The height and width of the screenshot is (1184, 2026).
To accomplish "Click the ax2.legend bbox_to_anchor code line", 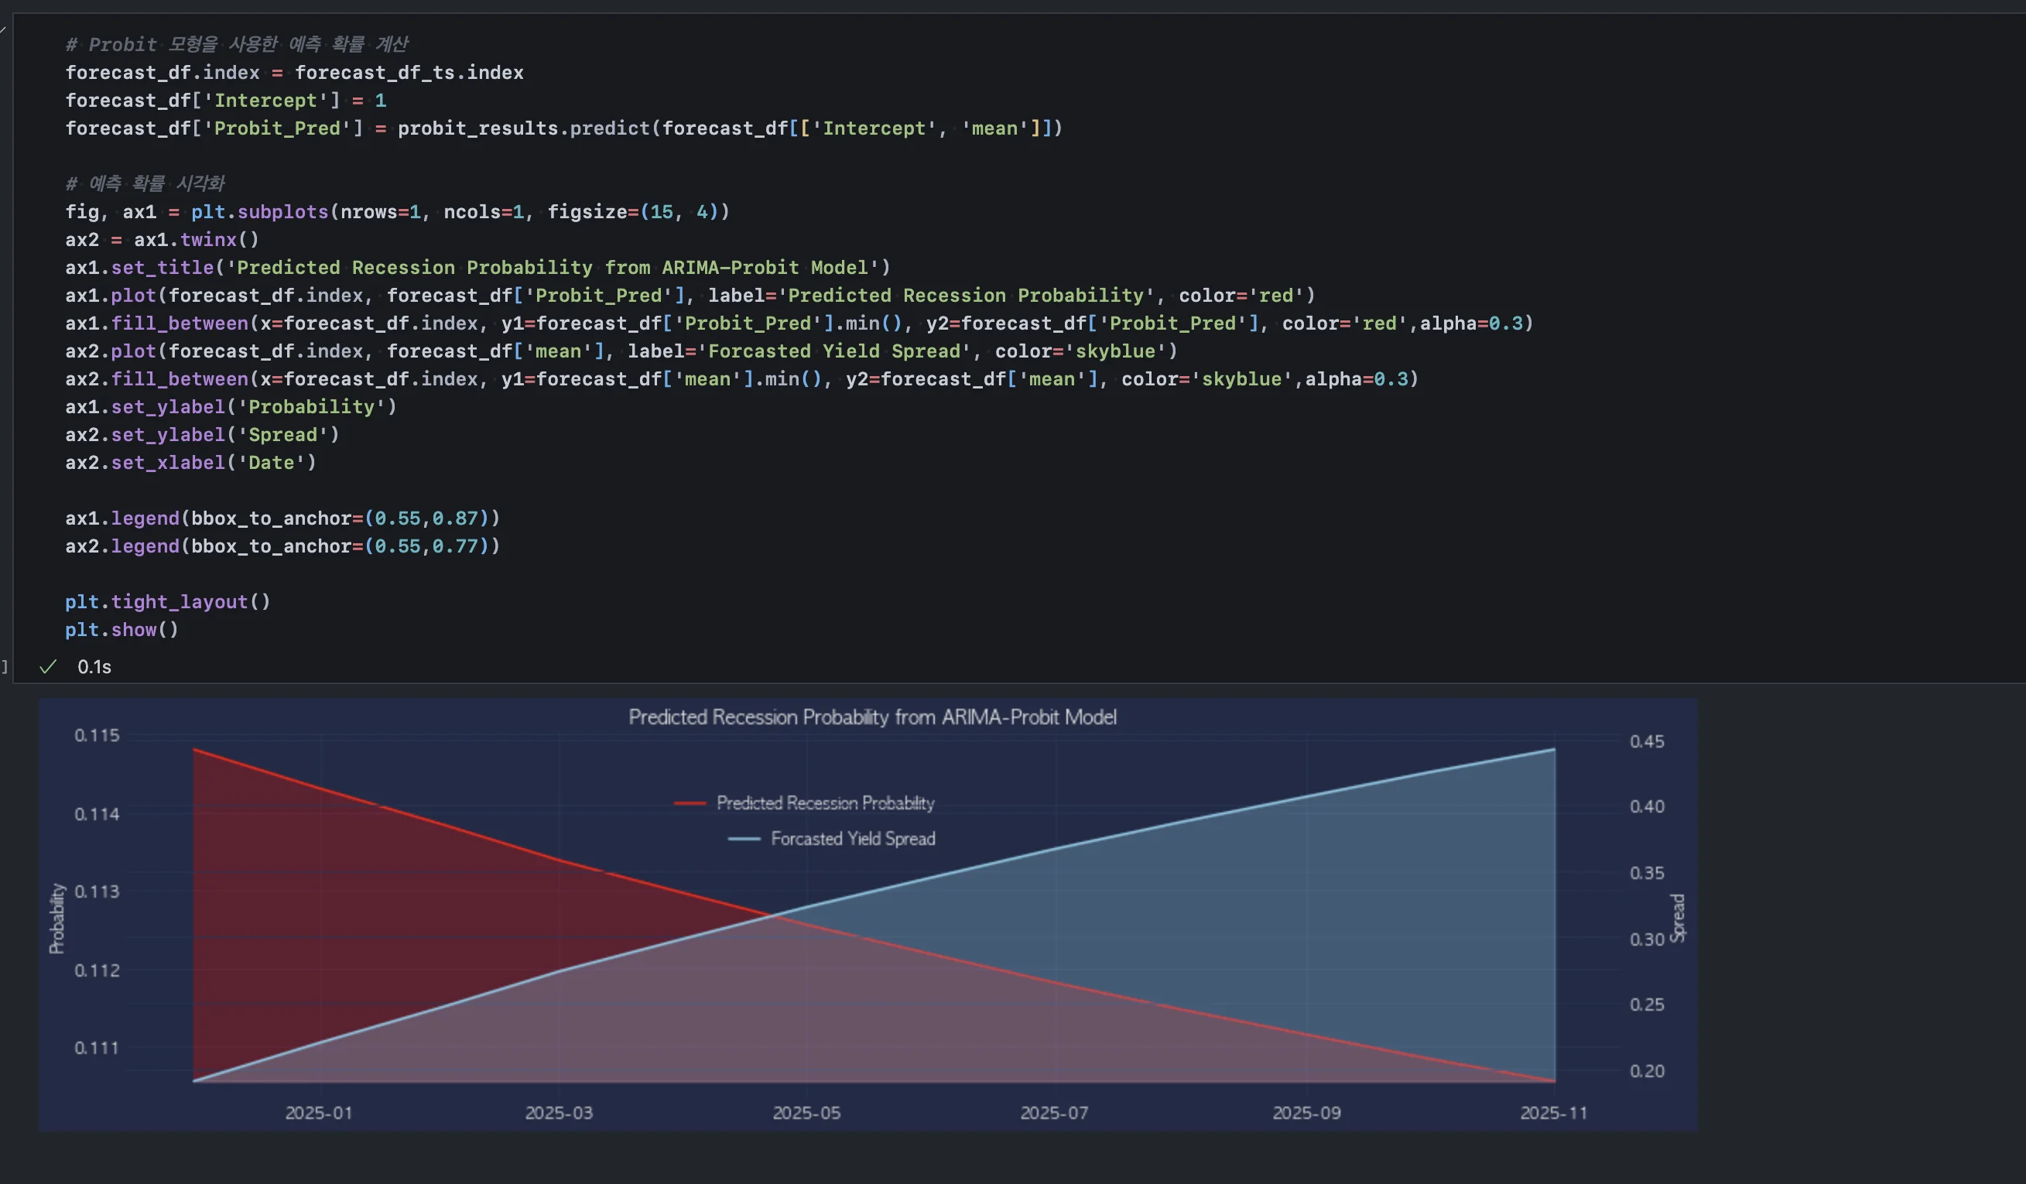I will 282,546.
